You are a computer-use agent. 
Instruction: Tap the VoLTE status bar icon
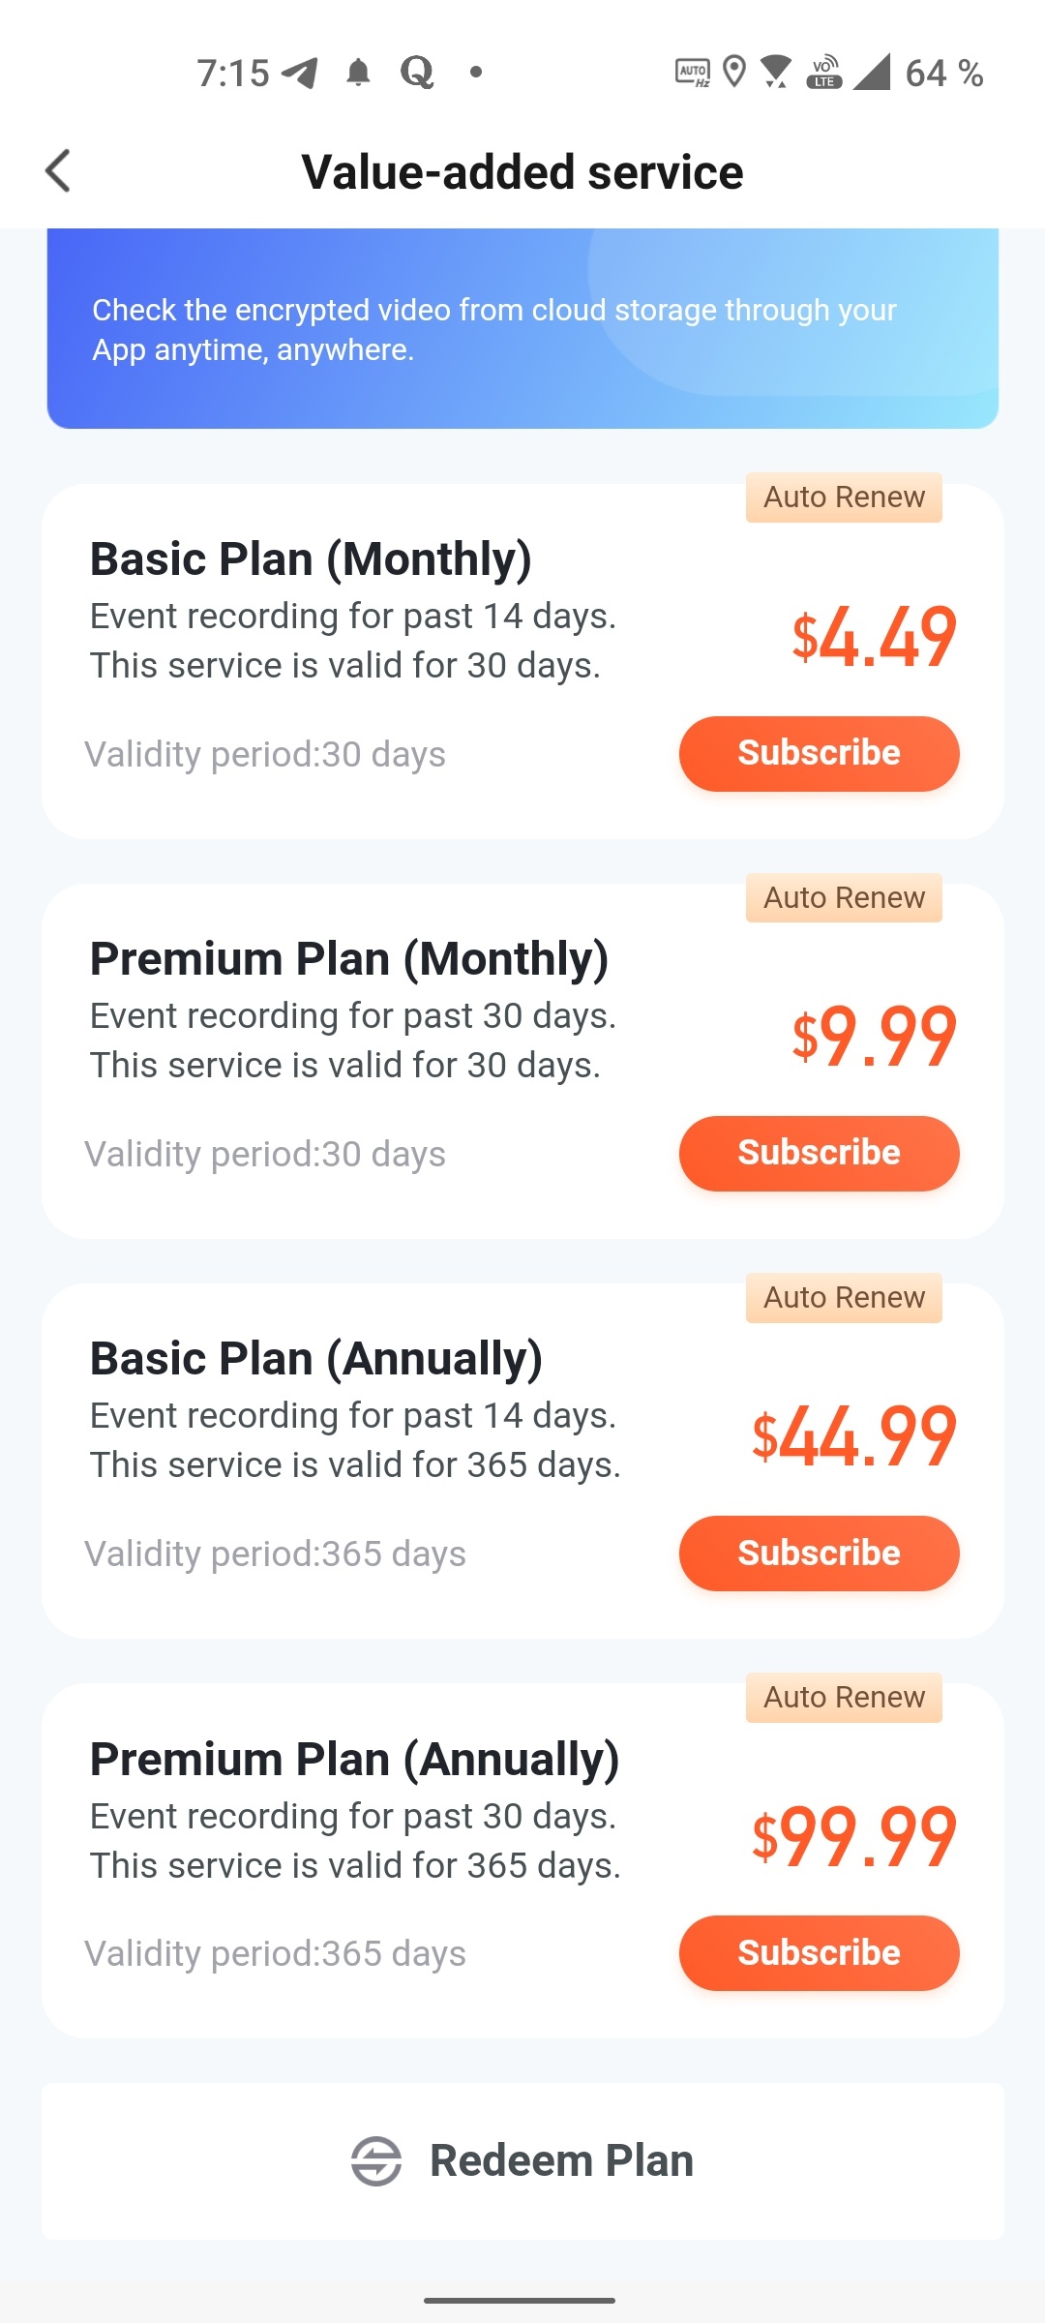point(824,73)
